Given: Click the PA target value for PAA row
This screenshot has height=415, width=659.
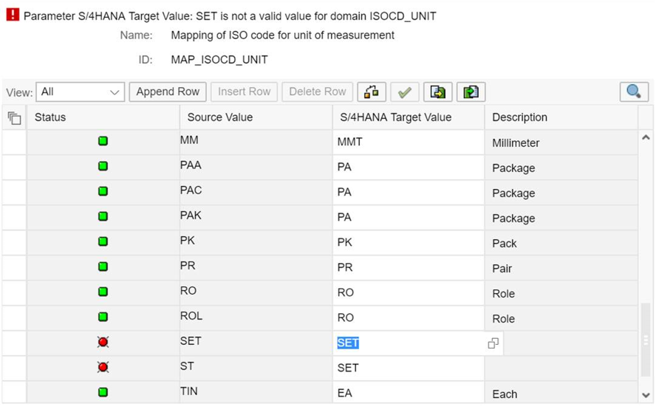Looking at the screenshot, I should point(409,167).
